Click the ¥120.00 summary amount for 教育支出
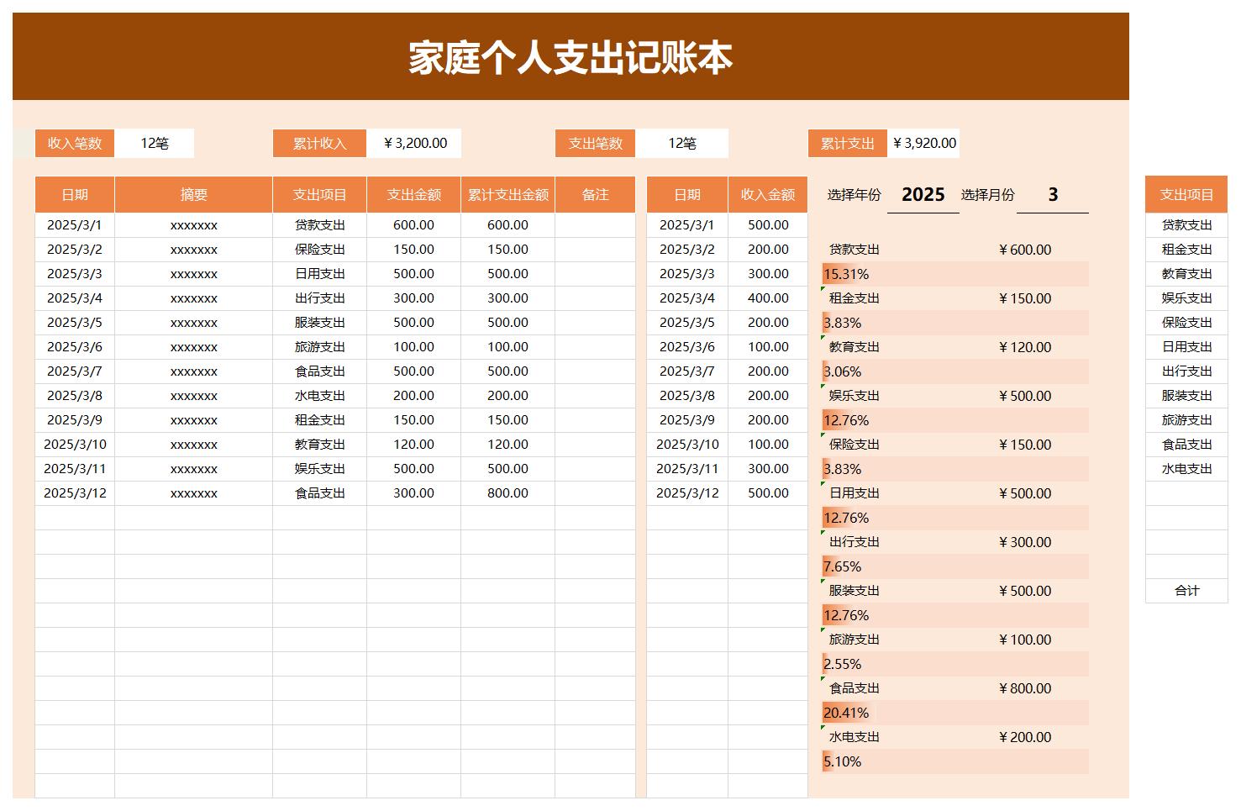Screen dimensions: 1241x811 coord(1025,347)
